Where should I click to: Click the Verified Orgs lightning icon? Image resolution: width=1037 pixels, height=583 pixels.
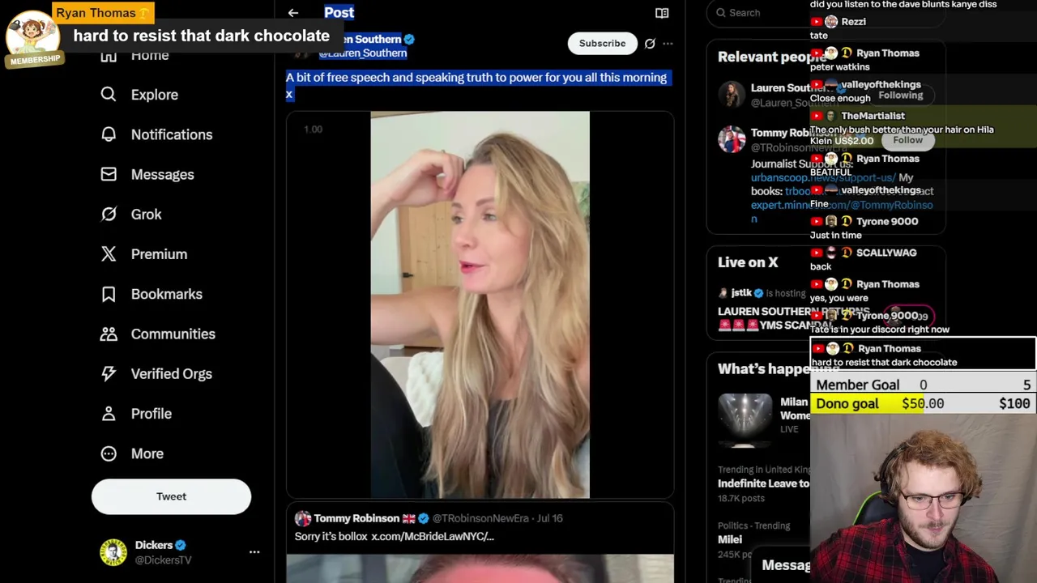tap(109, 374)
